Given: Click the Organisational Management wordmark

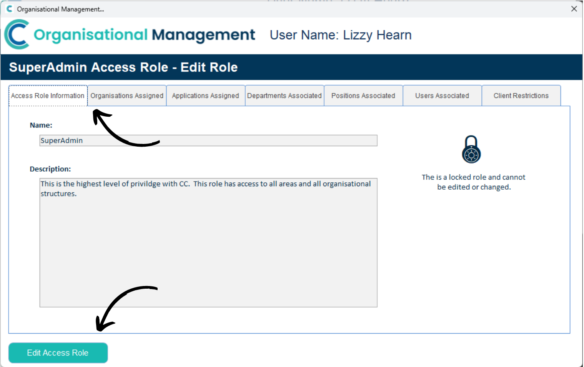Looking at the screenshot, I should (x=144, y=35).
